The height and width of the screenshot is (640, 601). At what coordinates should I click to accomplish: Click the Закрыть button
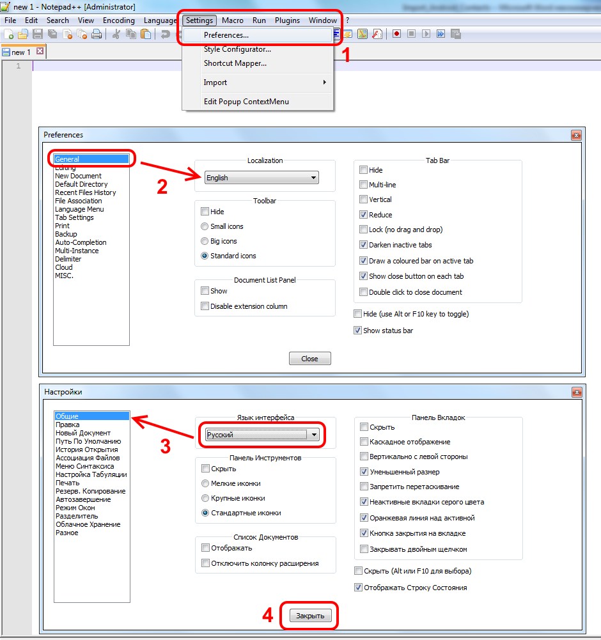pyautogui.click(x=310, y=616)
